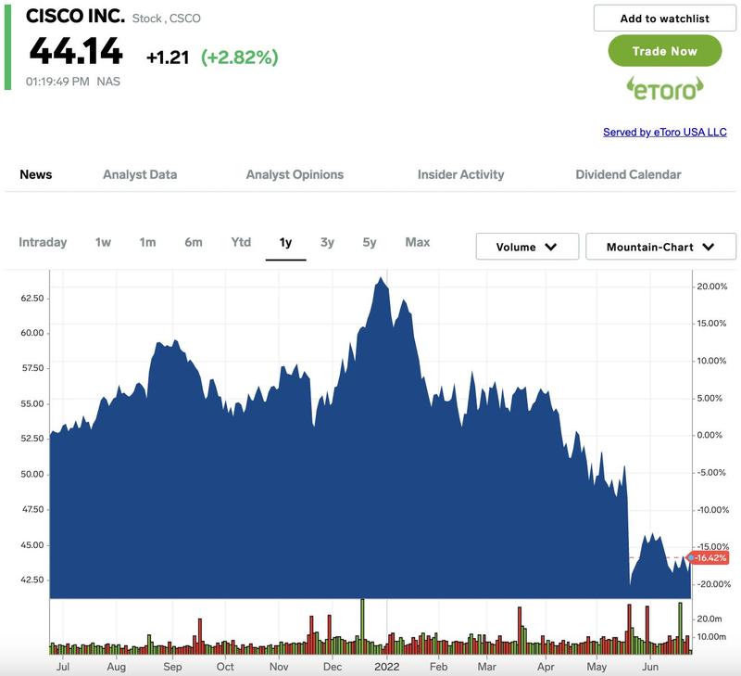Expand the Volume dropdown

pyautogui.click(x=527, y=247)
